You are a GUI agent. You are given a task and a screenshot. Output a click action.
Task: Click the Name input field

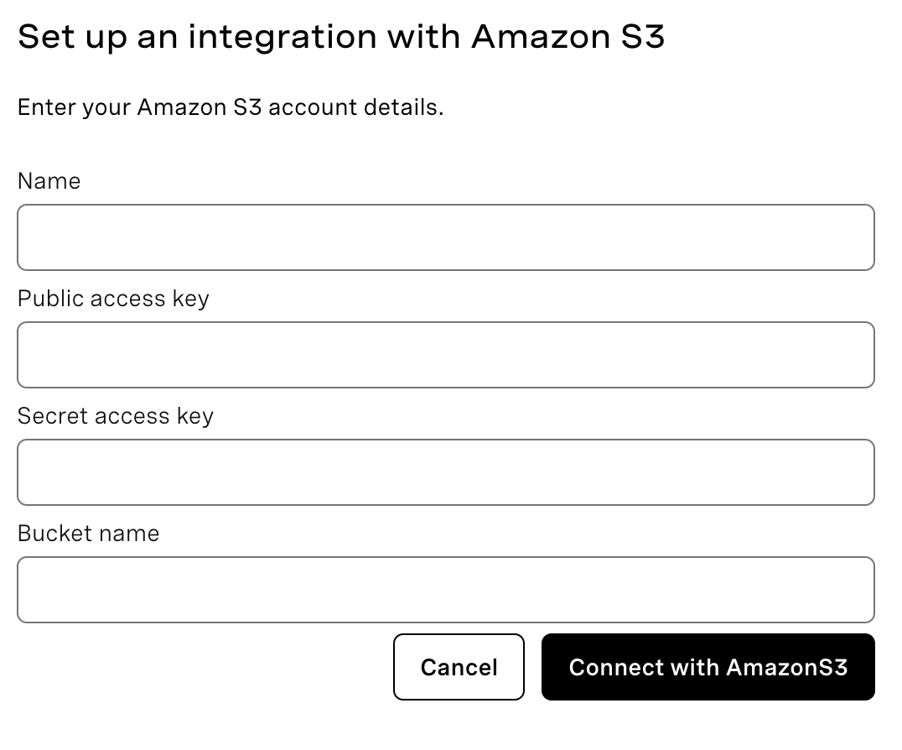point(445,237)
